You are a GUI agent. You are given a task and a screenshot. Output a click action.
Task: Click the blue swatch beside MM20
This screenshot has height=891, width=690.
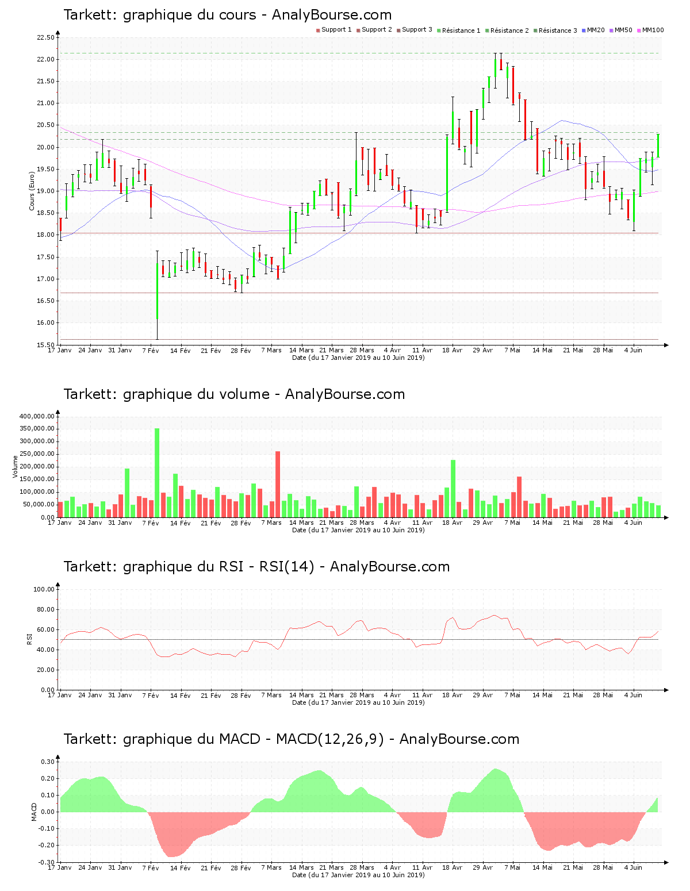coord(584,30)
